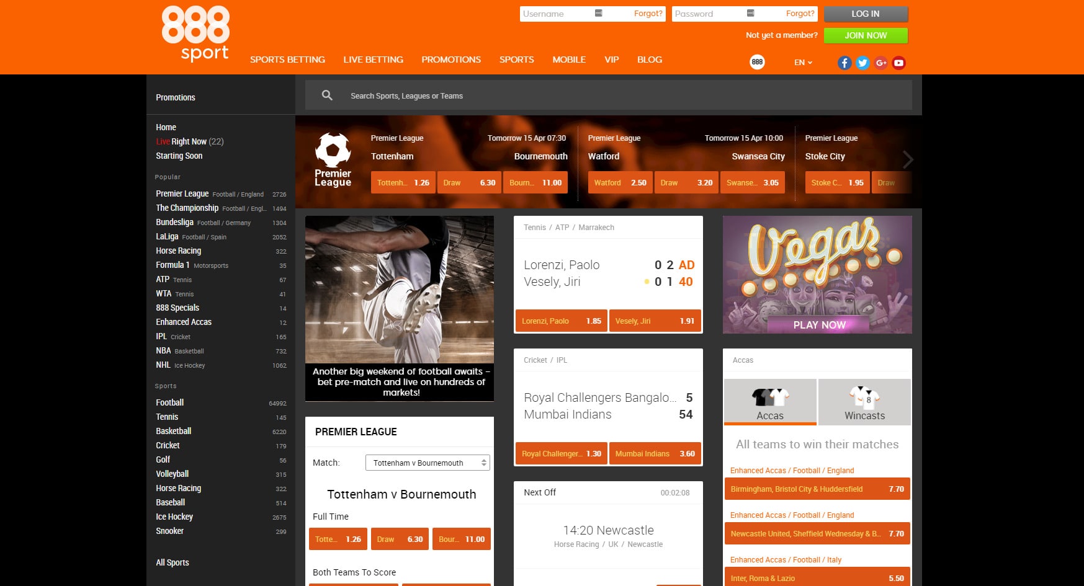The image size is (1084, 586).
Task: Bet on Stoke City 1.95
Action: point(838,182)
